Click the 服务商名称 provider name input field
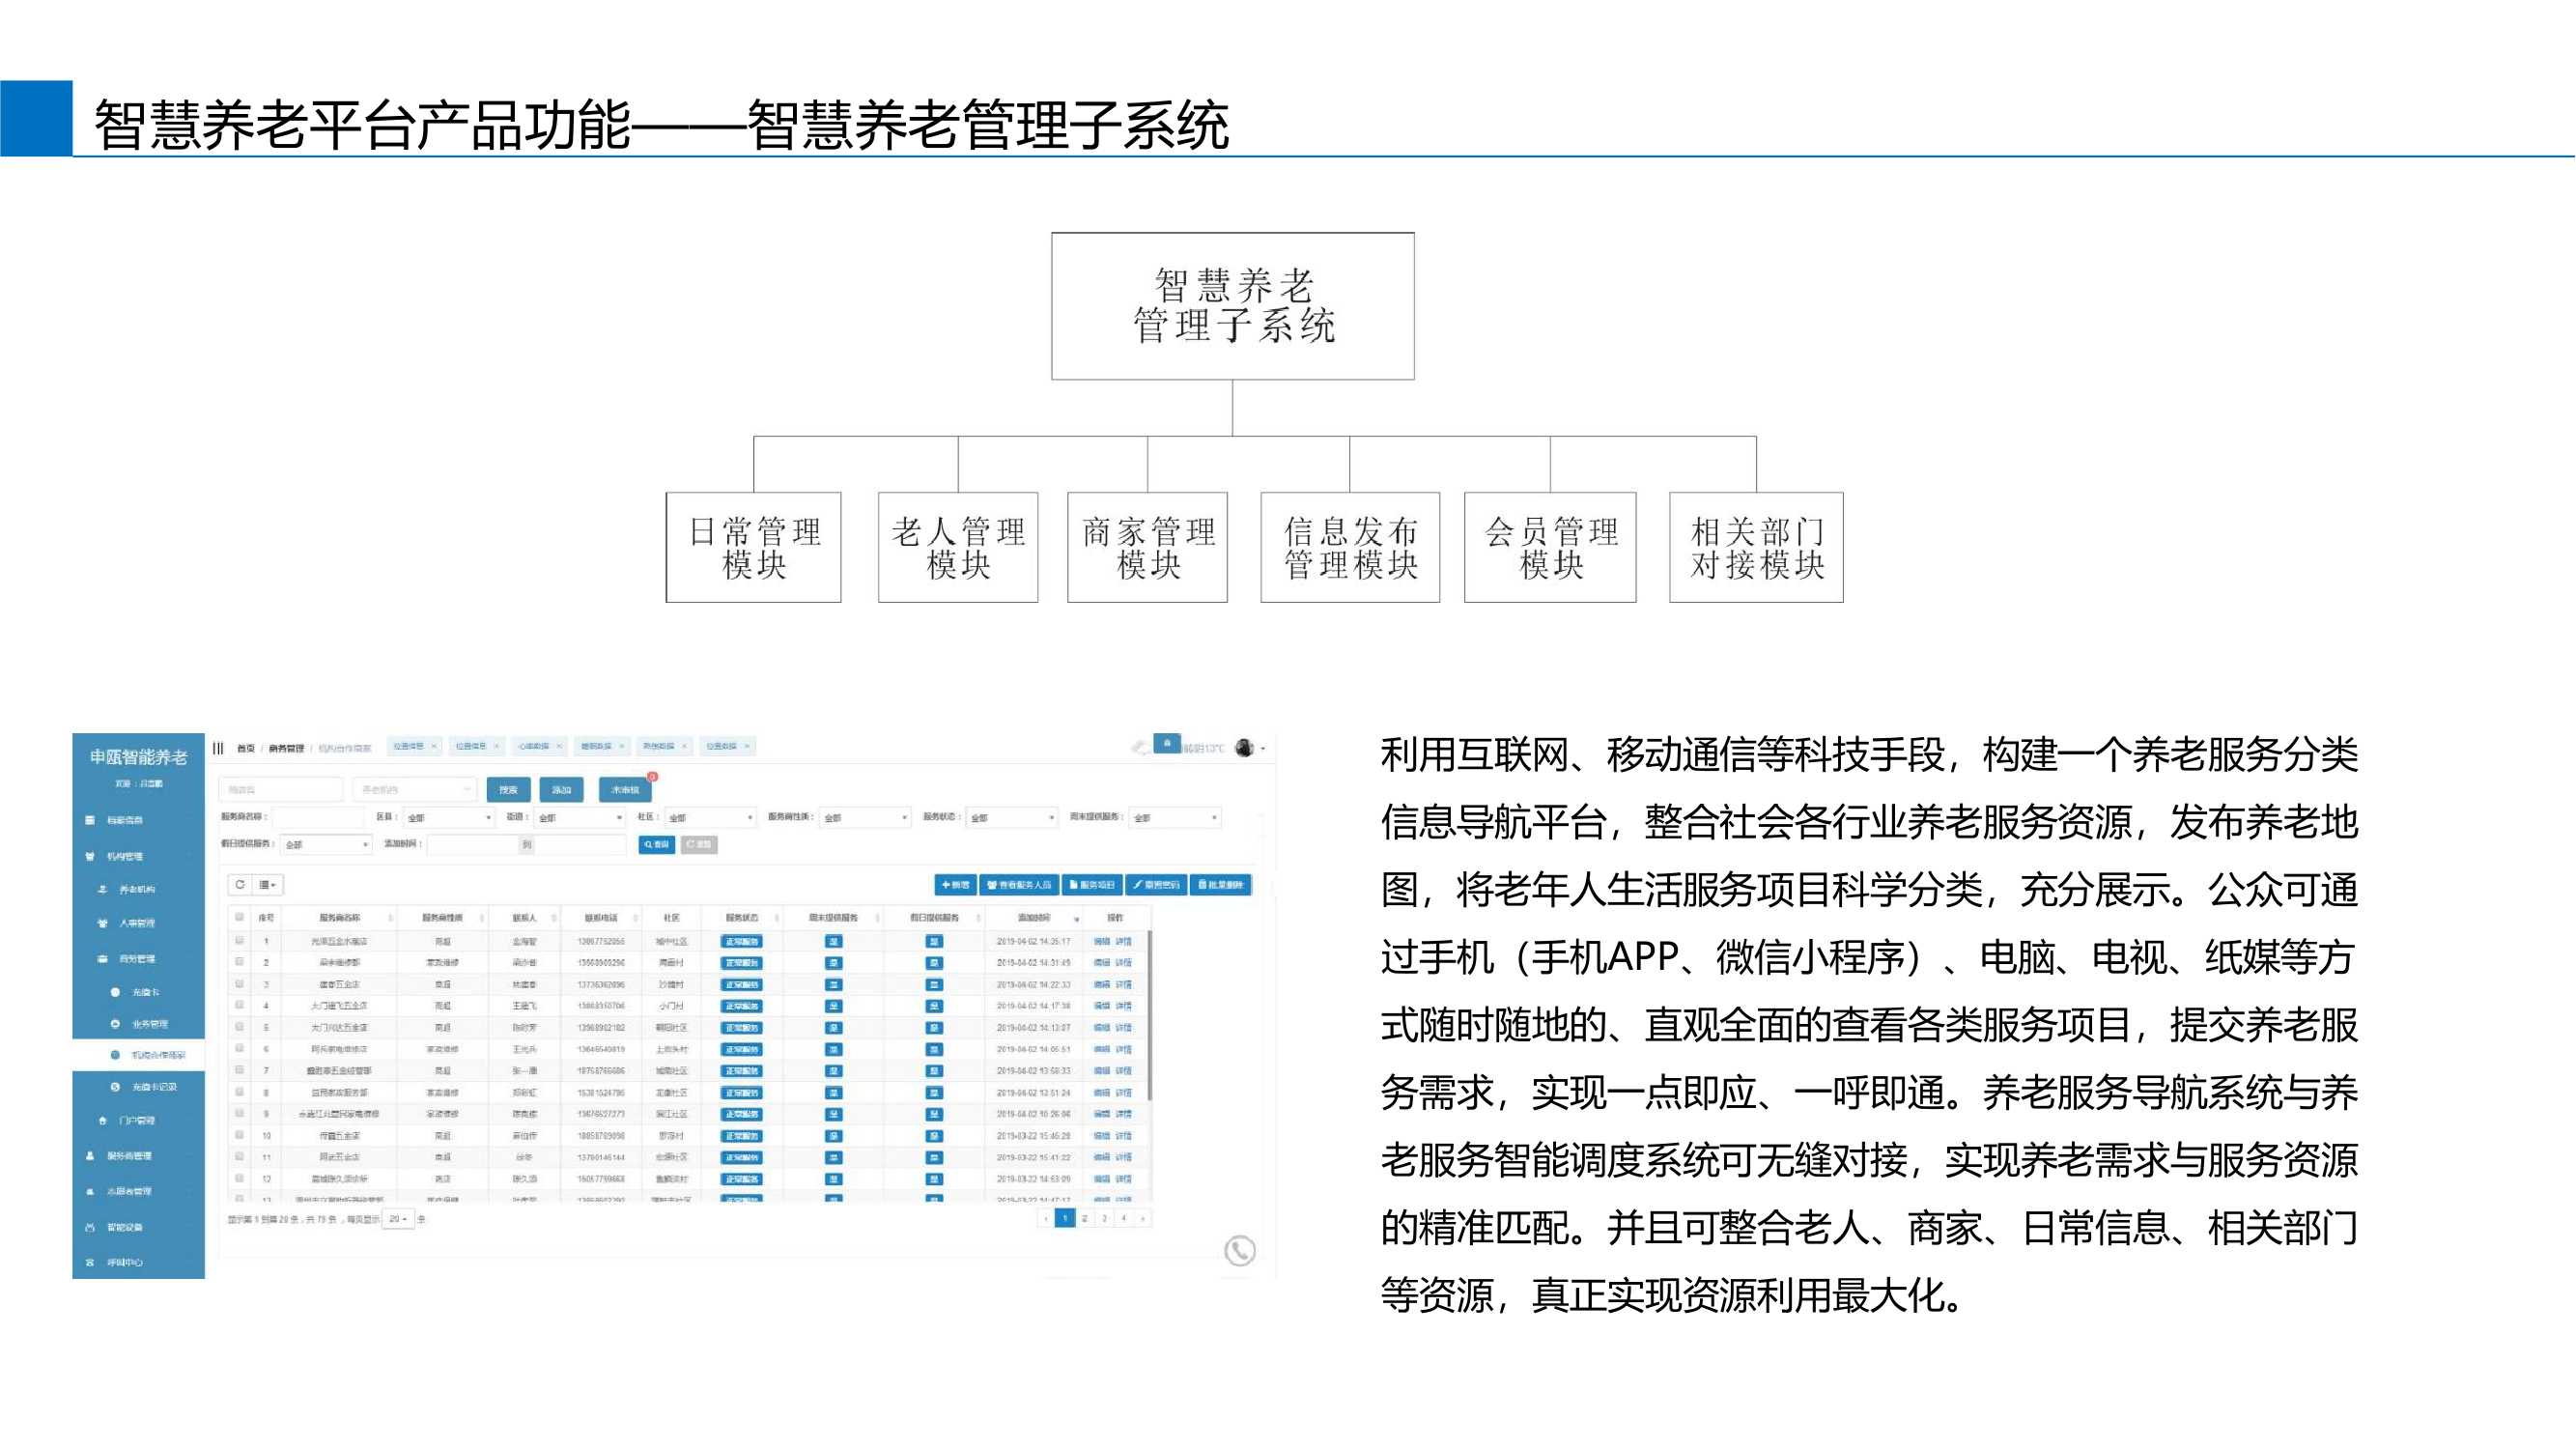The width and height of the screenshot is (2576, 1449). click(318, 817)
